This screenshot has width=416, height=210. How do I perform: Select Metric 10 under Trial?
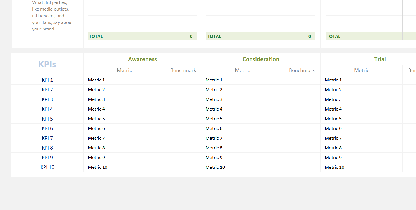click(334, 167)
